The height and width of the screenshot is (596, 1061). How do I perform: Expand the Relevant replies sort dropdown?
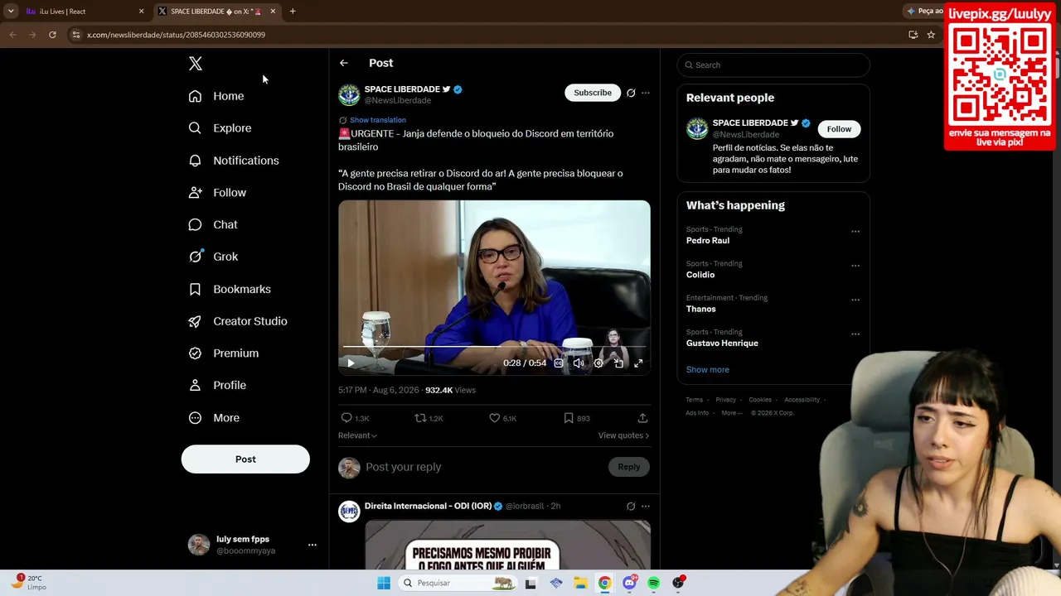(357, 435)
